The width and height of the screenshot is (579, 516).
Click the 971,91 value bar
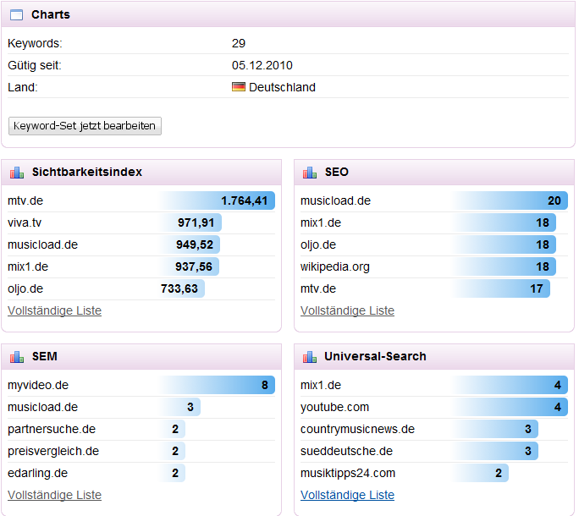tap(190, 222)
